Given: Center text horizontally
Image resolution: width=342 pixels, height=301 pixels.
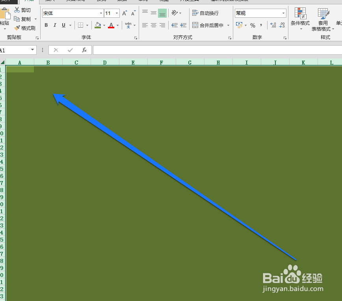Looking at the screenshot, I should pyautogui.click(x=154, y=25).
